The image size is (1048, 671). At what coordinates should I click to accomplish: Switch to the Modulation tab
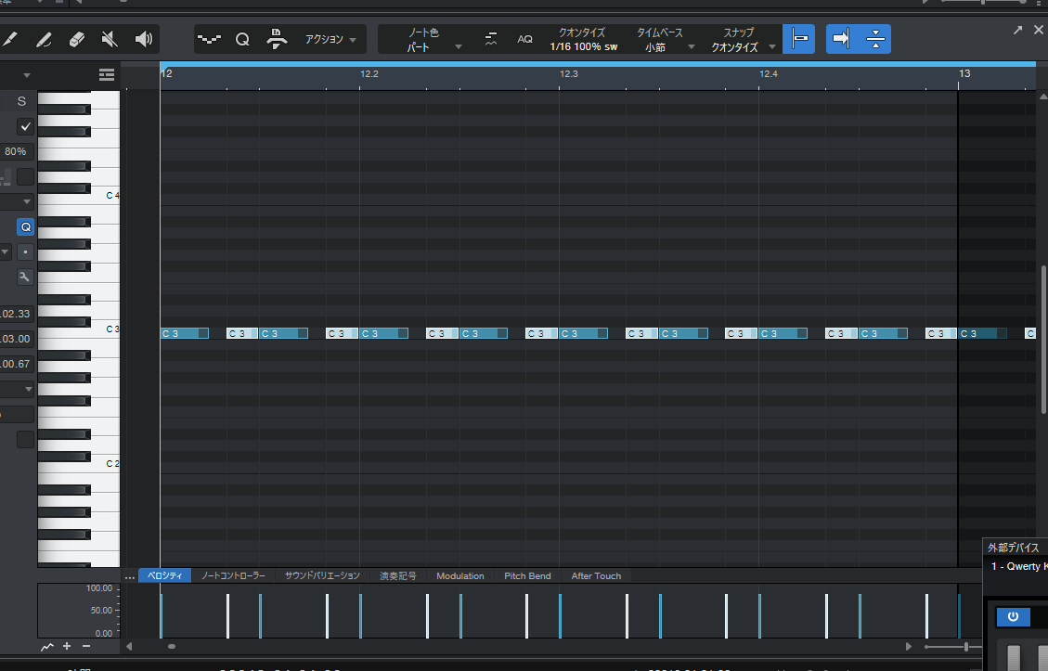(x=459, y=576)
